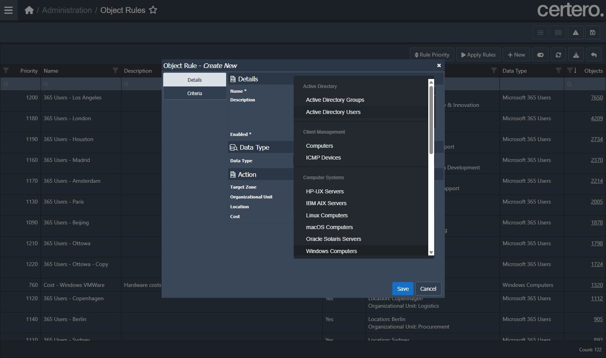Switch to the Criteria tab
Screen dimensions: 606x358
point(194,94)
